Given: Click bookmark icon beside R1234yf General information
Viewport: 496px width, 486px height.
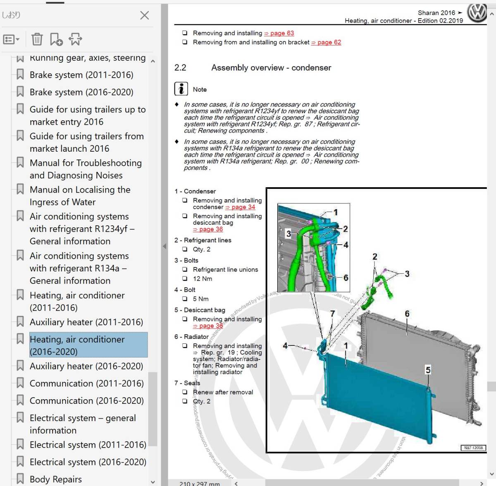Looking at the screenshot, I should click(x=20, y=216).
